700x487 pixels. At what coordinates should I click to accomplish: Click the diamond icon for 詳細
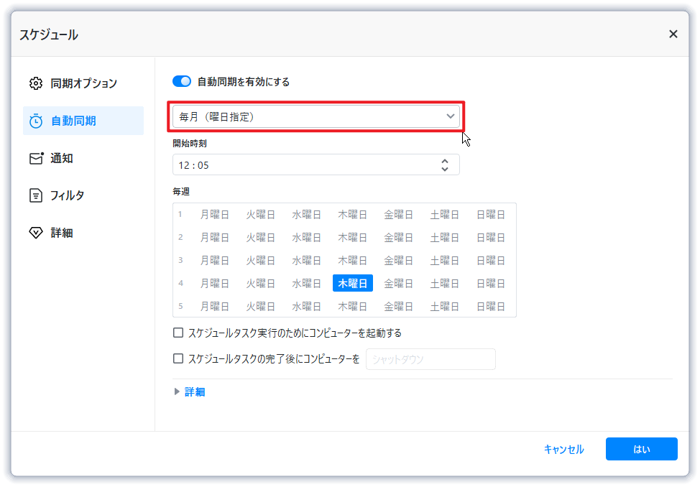36,233
